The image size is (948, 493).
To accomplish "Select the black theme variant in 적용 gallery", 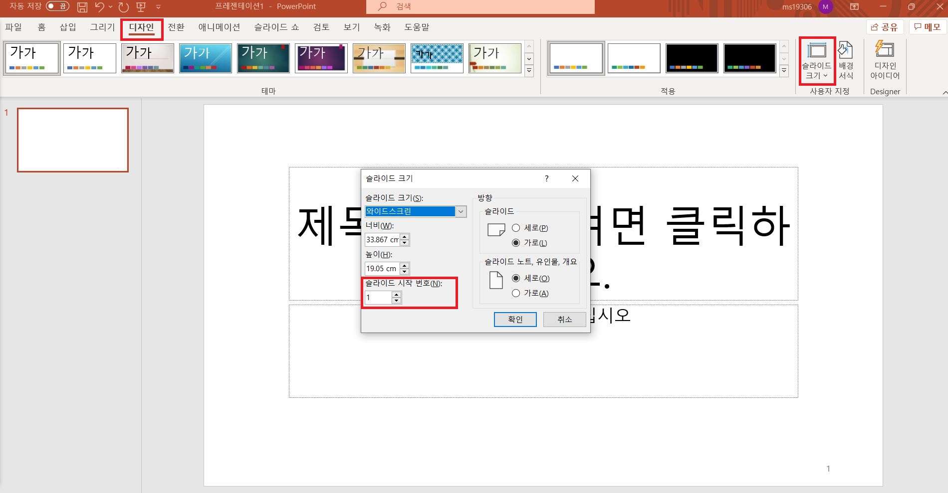I will [692, 58].
